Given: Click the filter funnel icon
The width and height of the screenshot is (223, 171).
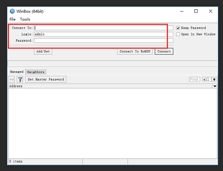Looking at the screenshot, I should click(x=20, y=79).
